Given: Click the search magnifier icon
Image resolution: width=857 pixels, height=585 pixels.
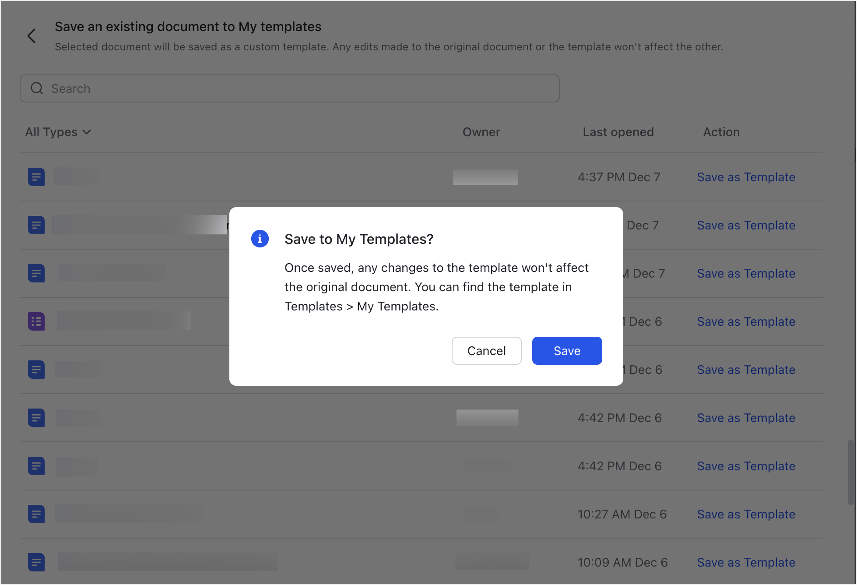Looking at the screenshot, I should [x=37, y=88].
